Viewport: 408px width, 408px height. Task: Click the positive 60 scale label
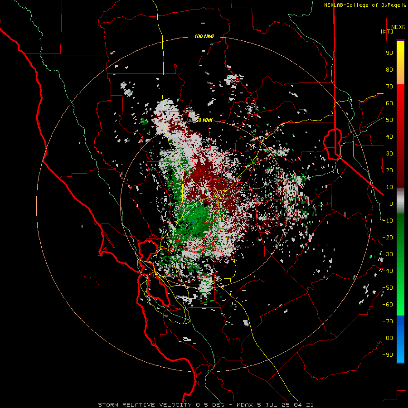point(389,103)
